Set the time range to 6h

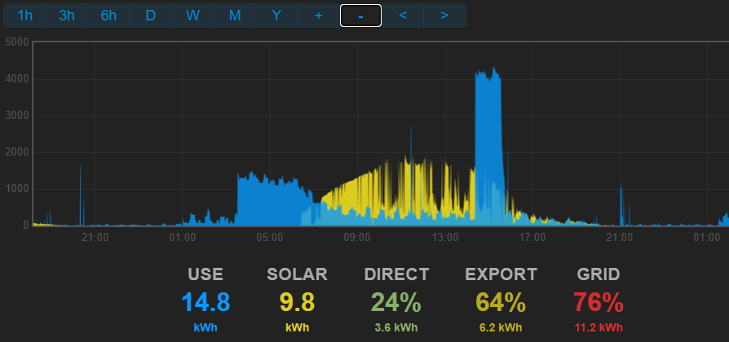[108, 15]
